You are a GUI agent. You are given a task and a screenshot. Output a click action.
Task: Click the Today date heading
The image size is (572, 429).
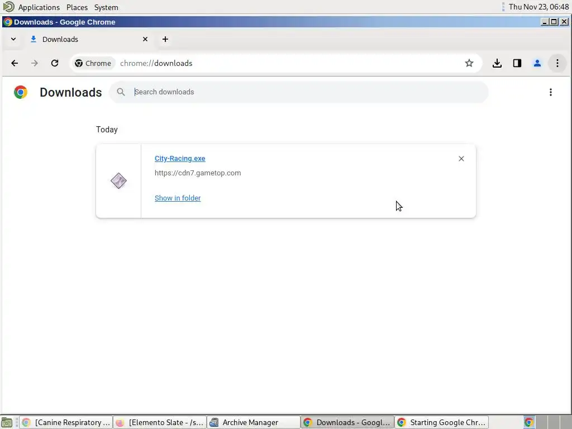pyautogui.click(x=107, y=130)
